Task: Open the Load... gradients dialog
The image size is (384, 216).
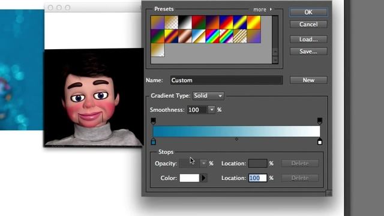Action: click(308, 39)
